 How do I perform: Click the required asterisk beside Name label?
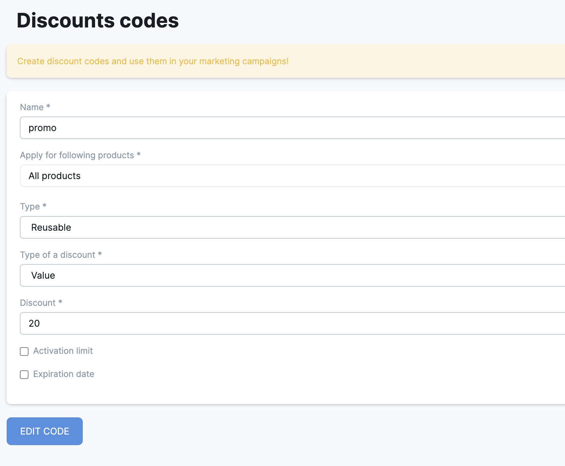coord(48,107)
